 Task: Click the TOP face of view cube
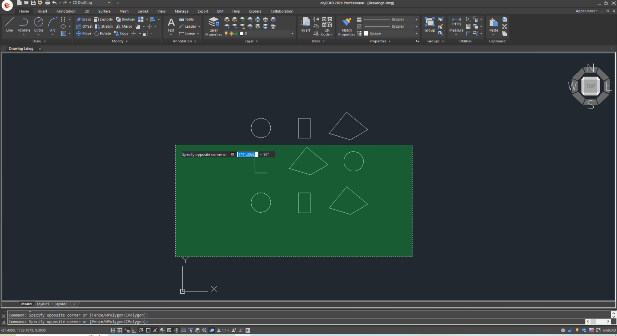591,86
